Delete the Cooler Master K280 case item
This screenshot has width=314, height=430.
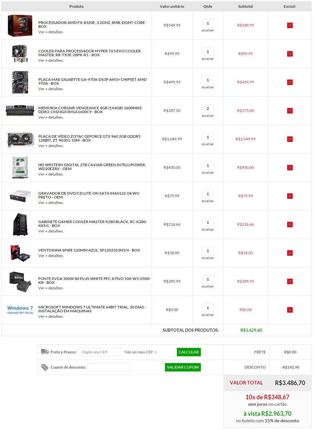point(290,225)
